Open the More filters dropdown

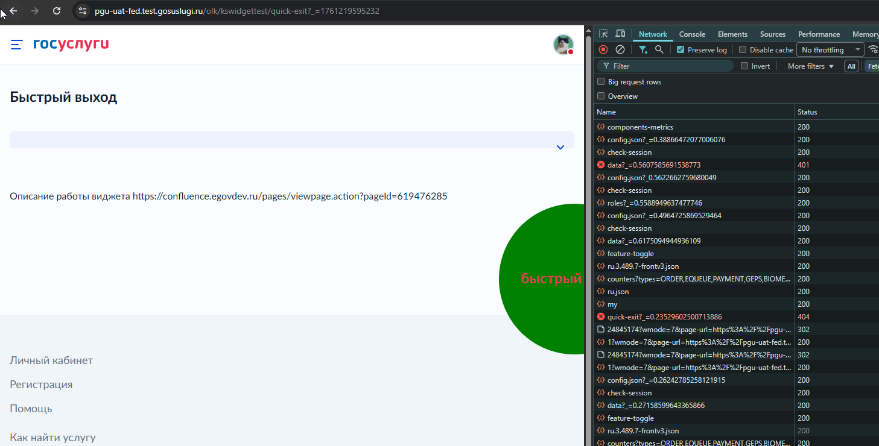[x=810, y=66]
